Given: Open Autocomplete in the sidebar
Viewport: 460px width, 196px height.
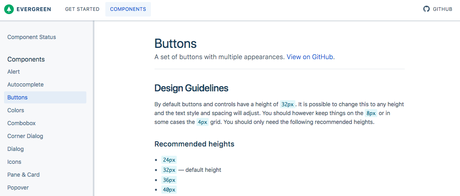Looking at the screenshot, I should pos(25,85).
